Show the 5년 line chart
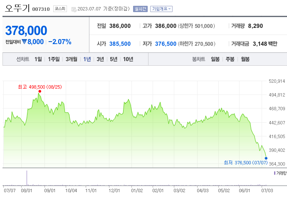The image size is (287, 198). tap(114, 59)
